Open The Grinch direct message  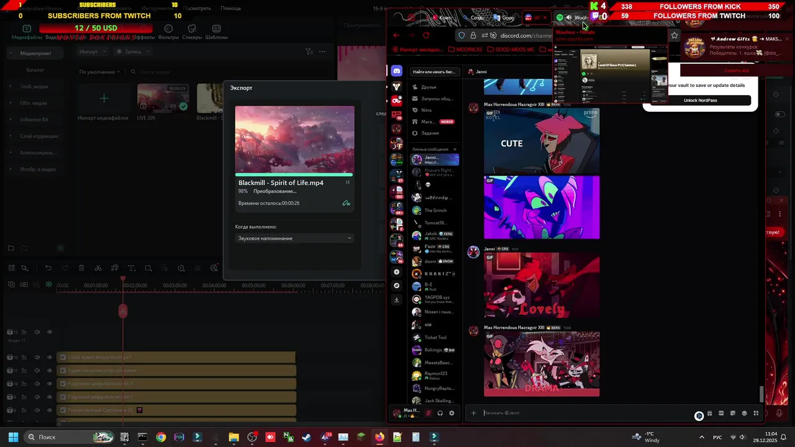pyautogui.click(x=435, y=210)
